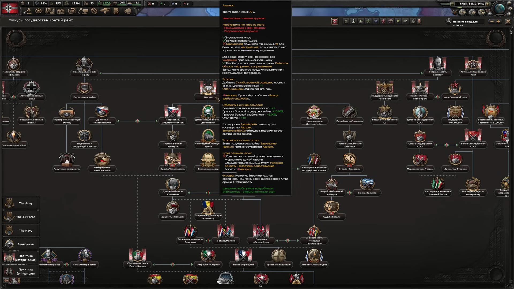Select the Аншлюс focus icon
Viewport: 514px width, 289px height.
click(208, 88)
